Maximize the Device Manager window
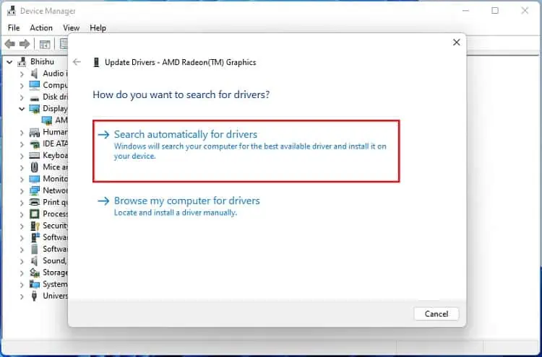This screenshot has width=542, height=357. tap(495, 11)
